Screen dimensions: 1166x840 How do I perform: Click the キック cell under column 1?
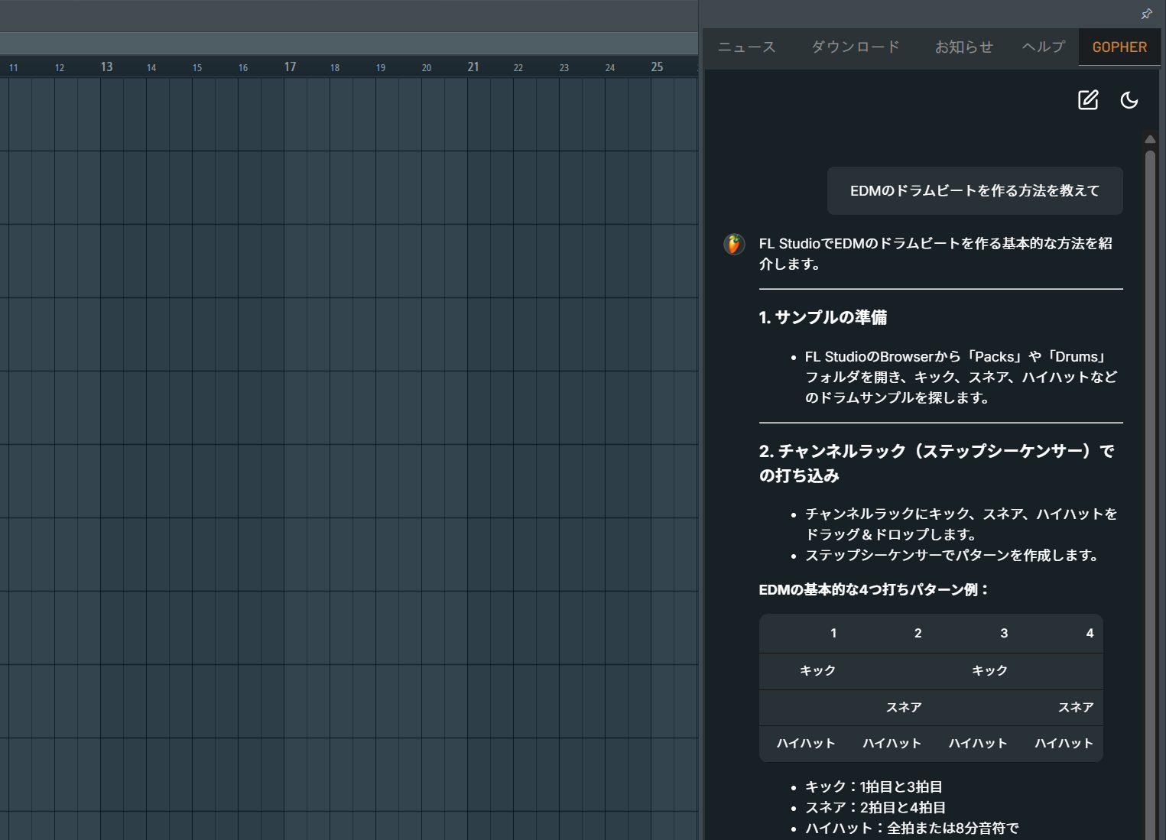(817, 670)
